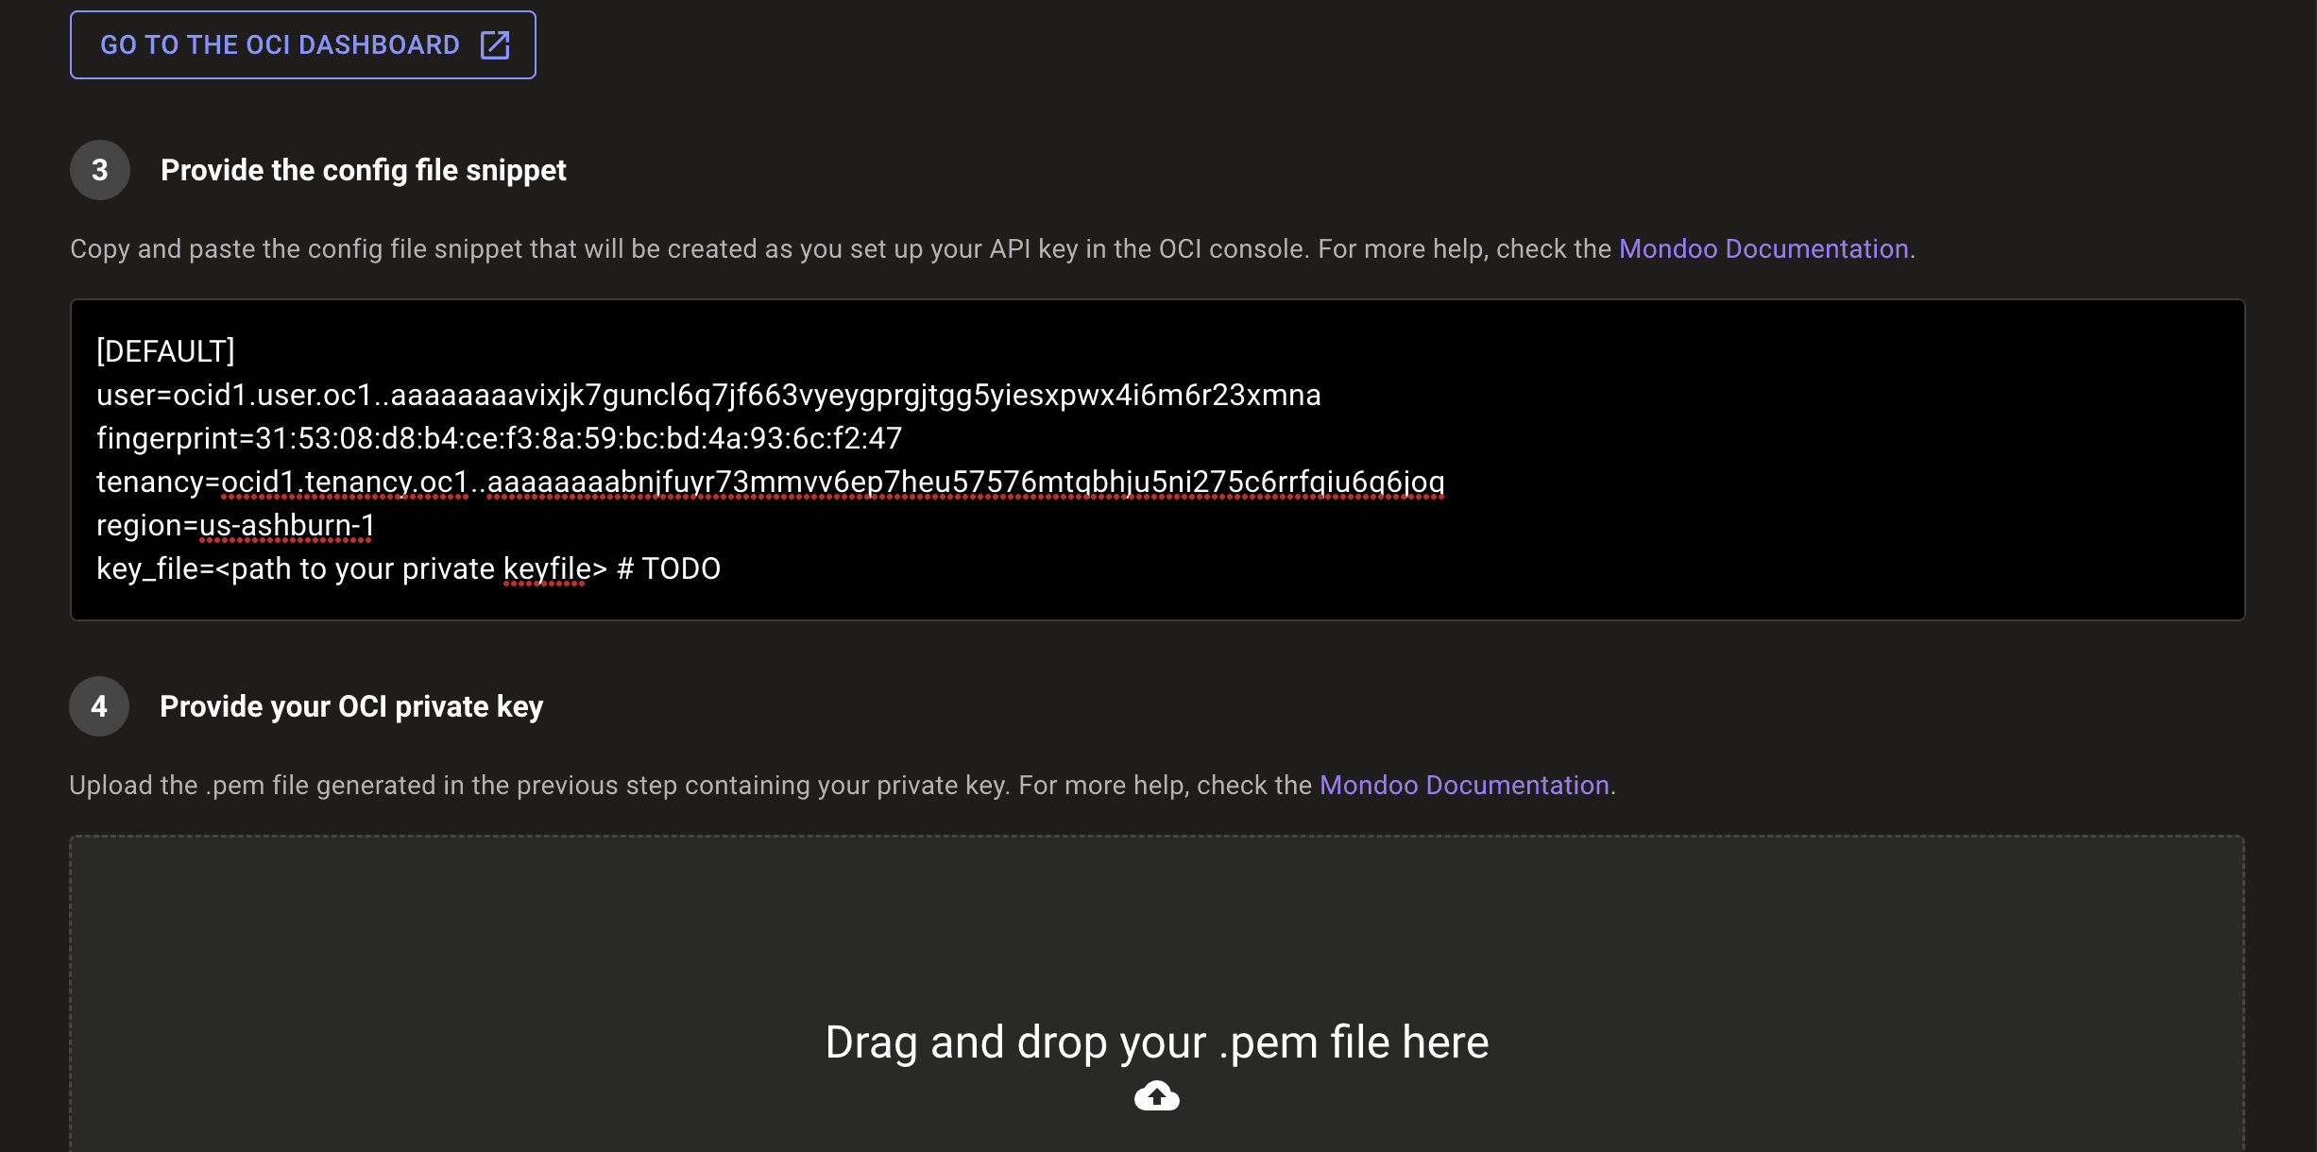Click the region=us-ashburn-1 line

(235, 525)
